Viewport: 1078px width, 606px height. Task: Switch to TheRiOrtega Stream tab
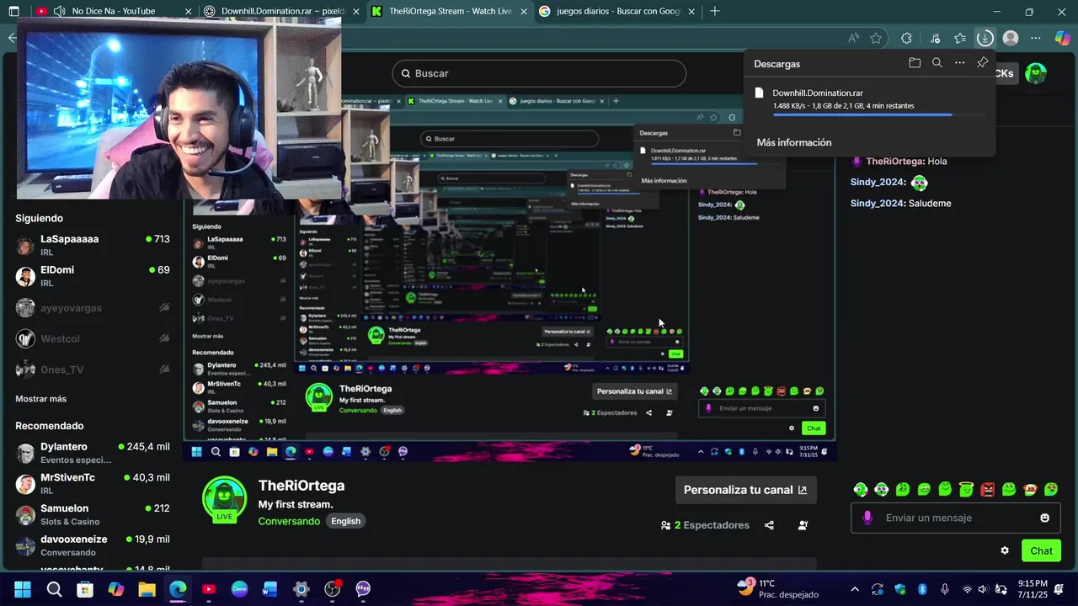450,11
